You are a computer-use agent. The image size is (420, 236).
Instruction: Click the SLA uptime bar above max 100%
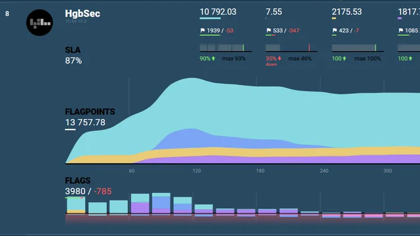pyautogui.click(x=358, y=47)
